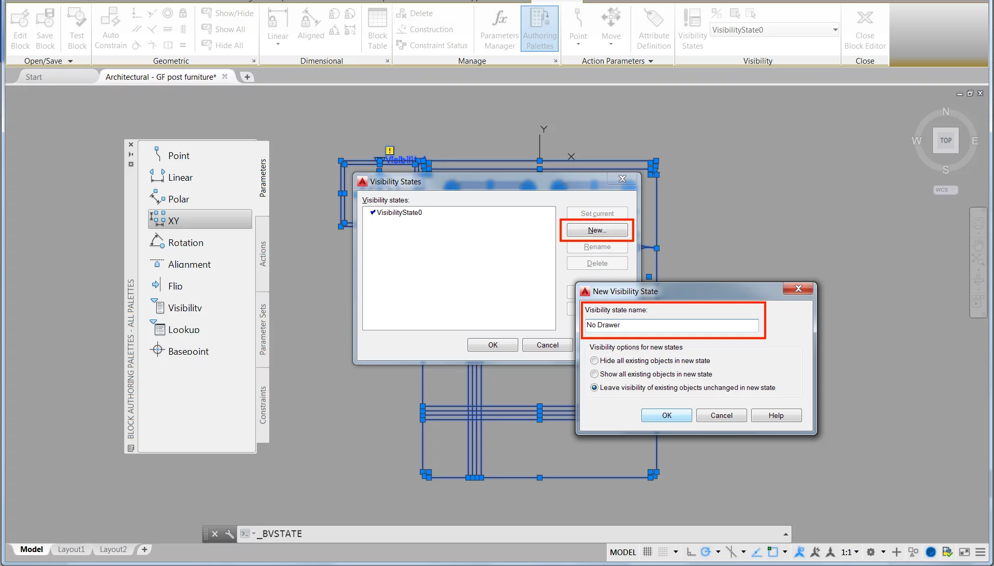This screenshot has width=994, height=566.
Task: Expand the Linear dimension dropdown arrow
Action: 277,45
